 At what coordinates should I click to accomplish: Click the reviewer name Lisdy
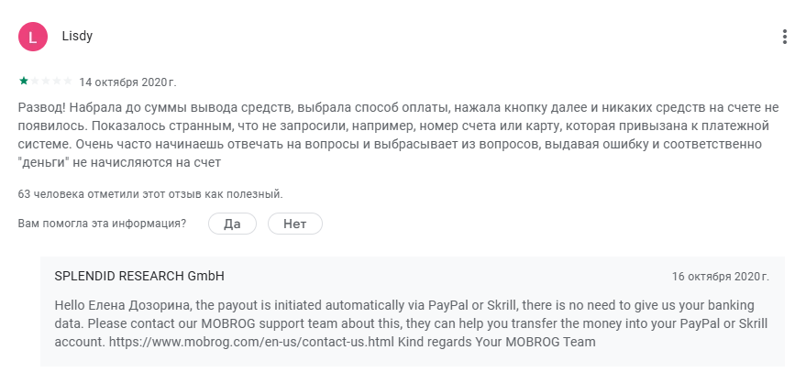pos(77,37)
